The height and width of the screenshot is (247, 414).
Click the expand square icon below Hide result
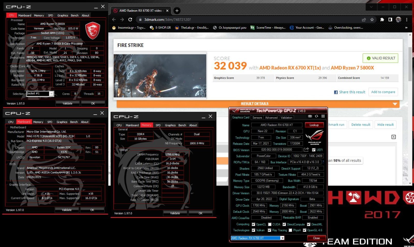[394, 137]
